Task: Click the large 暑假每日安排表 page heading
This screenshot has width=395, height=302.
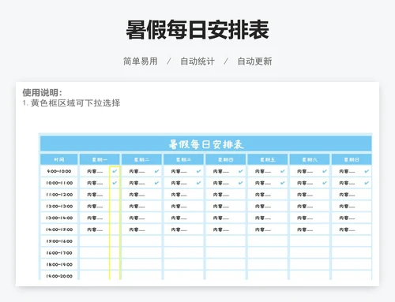Action: pos(197,30)
